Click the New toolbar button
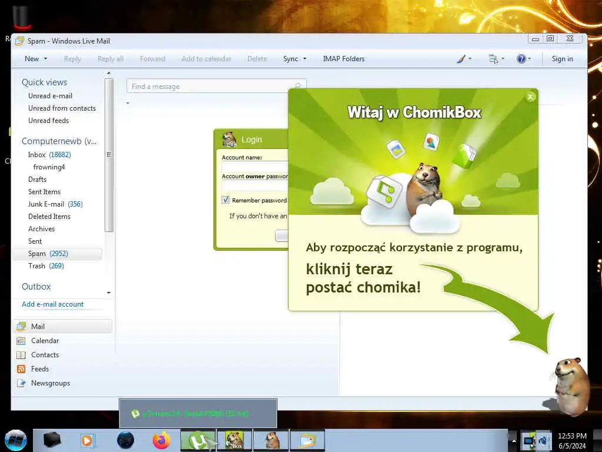 (x=32, y=59)
